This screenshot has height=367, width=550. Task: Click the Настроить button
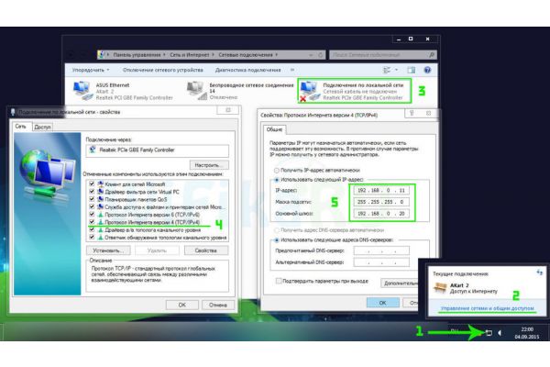(209, 165)
